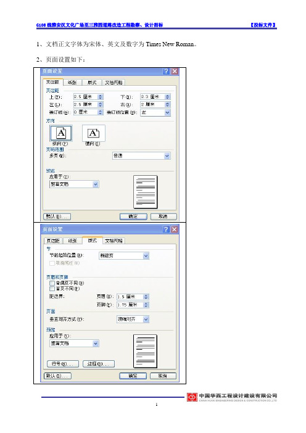Click the help icon in the 页边距 dialog
Screen dimensions: 306x433
166,72
